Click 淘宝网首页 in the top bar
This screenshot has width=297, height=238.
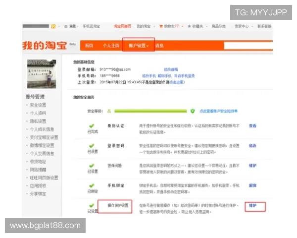point(123,26)
